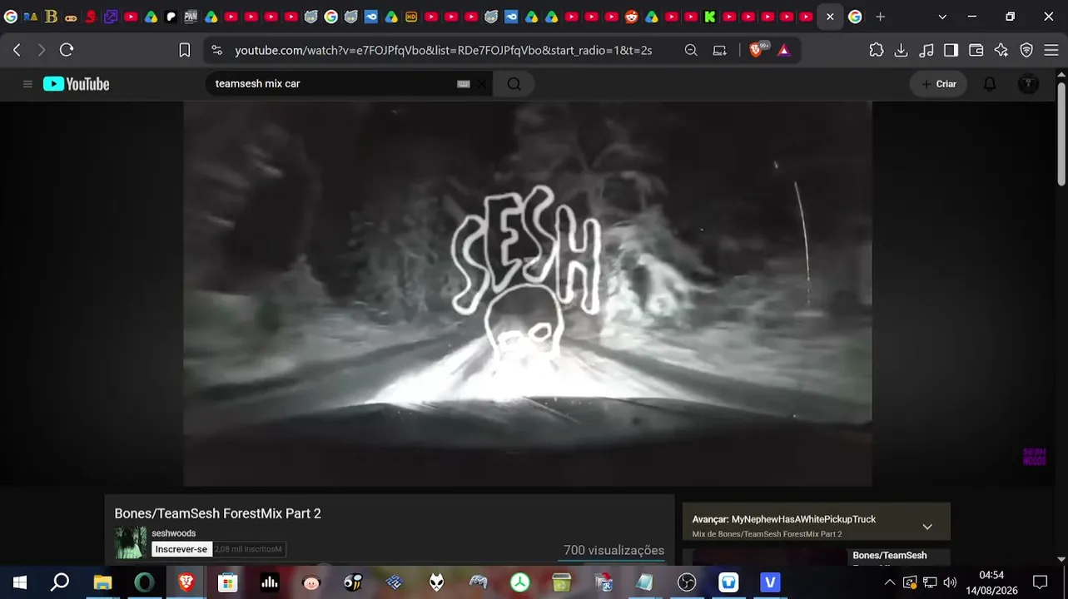This screenshot has width=1068, height=599.
Task: Open the Brave browser taskbar icon
Action: pyautogui.click(x=186, y=582)
